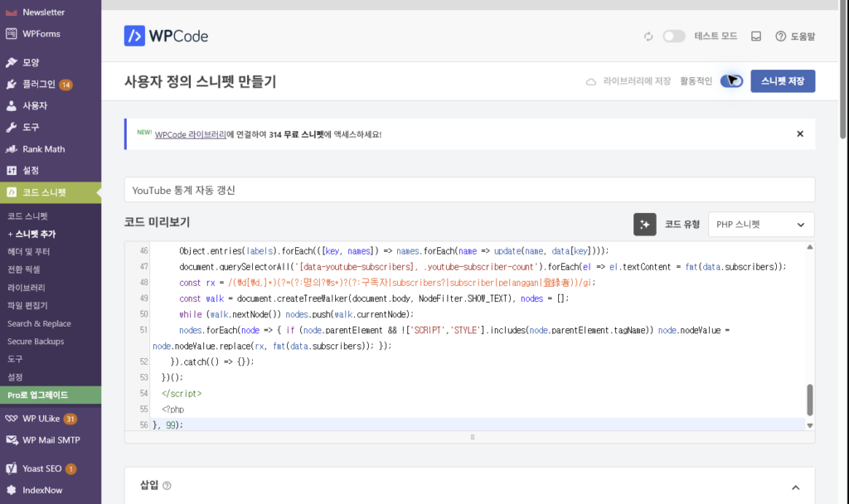Viewport: 849px width, 504px height.
Task: Open 전환 픽셀 submenu item
Action: (x=24, y=269)
